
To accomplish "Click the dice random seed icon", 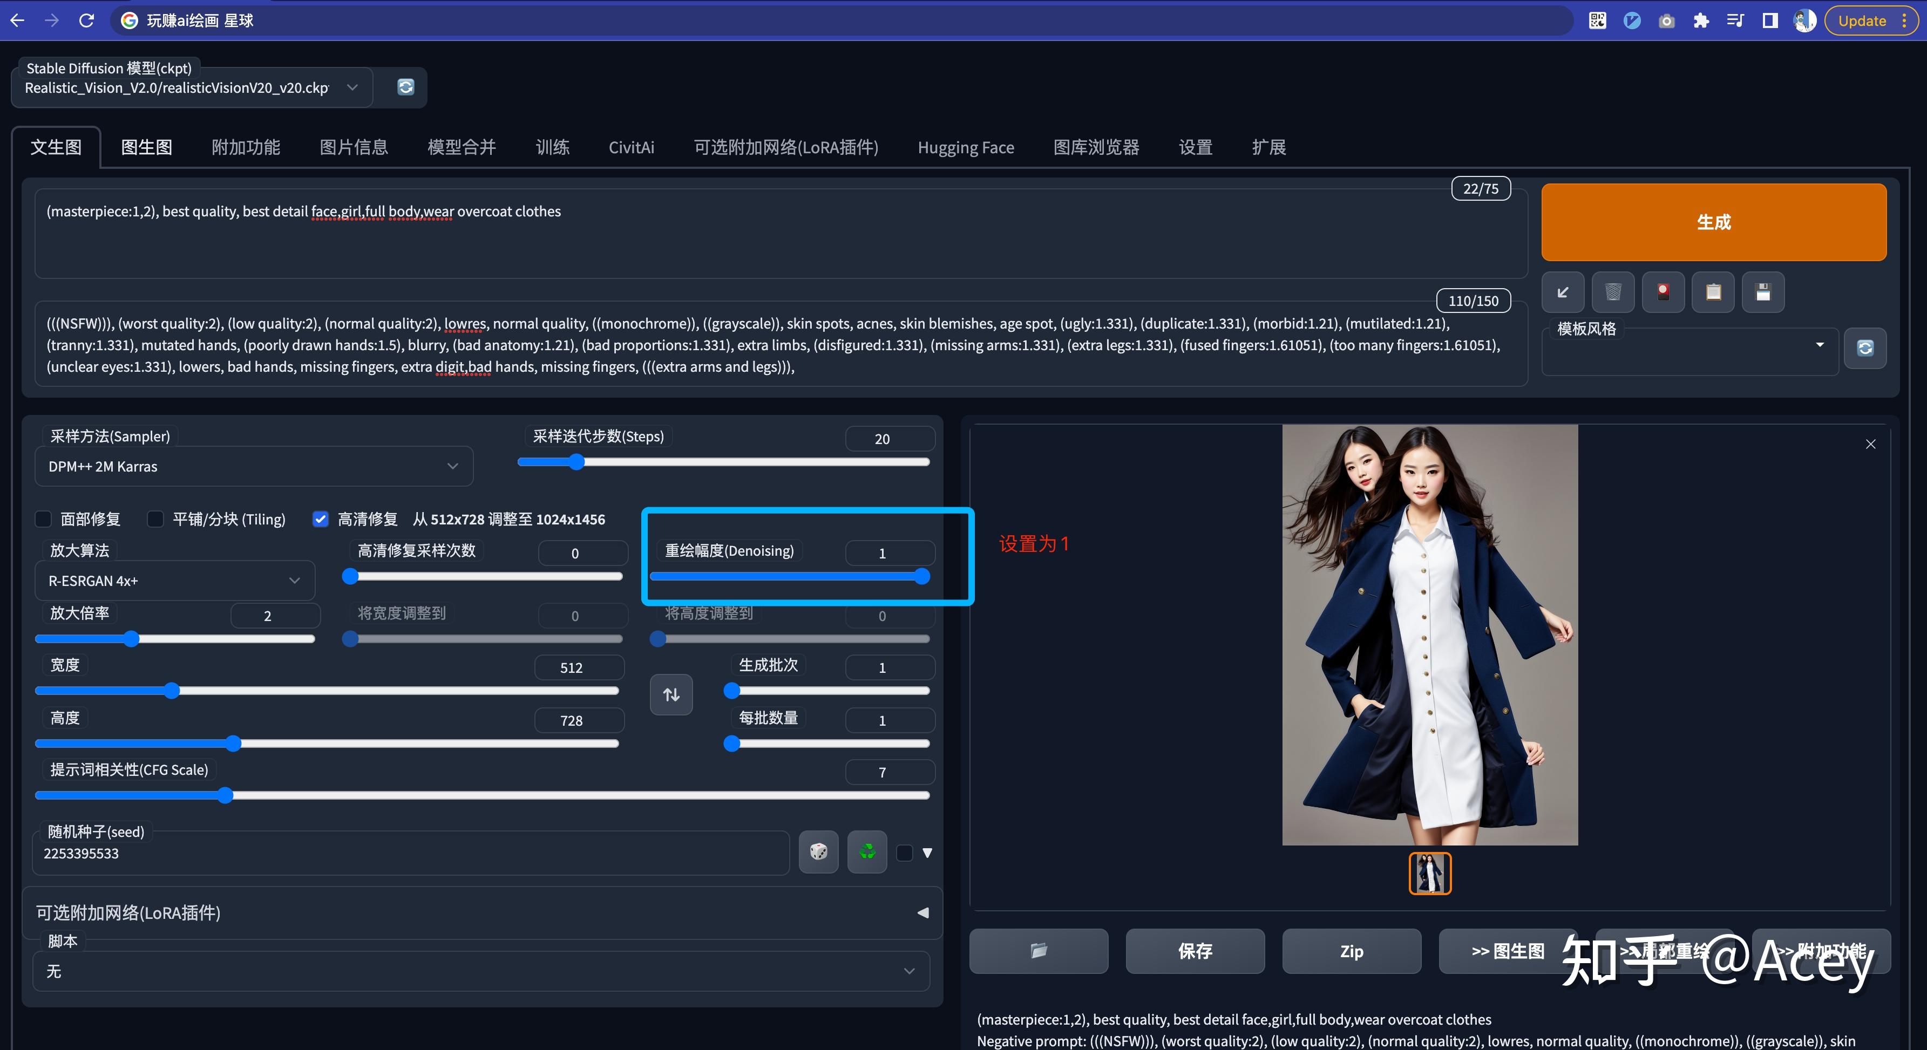I will pyautogui.click(x=818, y=852).
